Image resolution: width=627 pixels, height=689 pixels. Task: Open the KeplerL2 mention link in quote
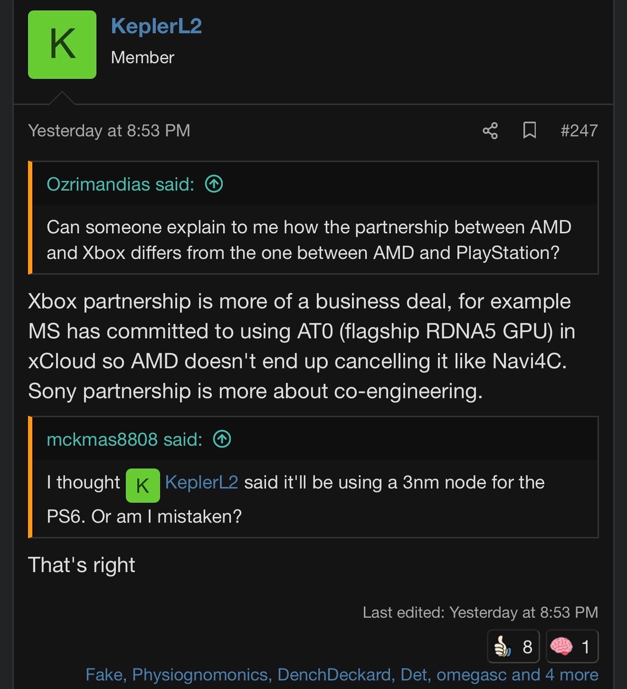[x=201, y=482]
